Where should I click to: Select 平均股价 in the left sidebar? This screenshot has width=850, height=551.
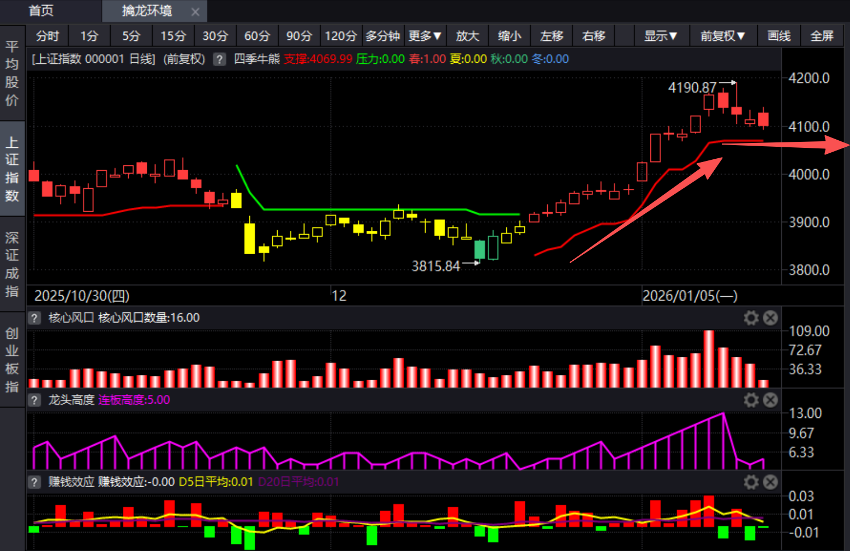pyautogui.click(x=12, y=73)
